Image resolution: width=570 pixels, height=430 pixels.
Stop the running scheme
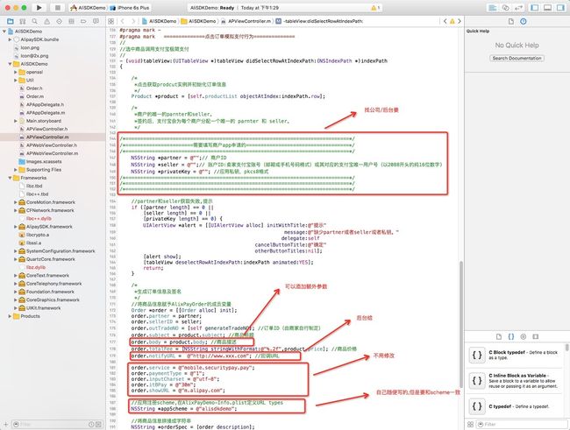(57, 8)
